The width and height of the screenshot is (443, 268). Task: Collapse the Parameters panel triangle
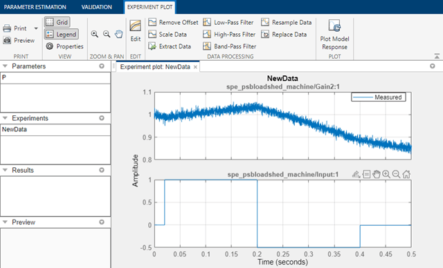point(5,66)
